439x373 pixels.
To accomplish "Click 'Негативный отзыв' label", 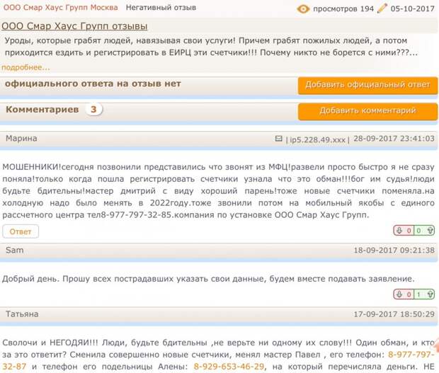I will click(x=161, y=8).
